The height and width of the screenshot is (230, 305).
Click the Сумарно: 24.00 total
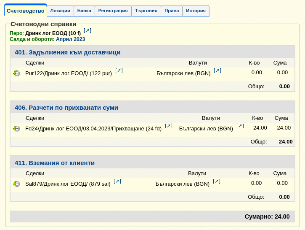click(x=267, y=216)
